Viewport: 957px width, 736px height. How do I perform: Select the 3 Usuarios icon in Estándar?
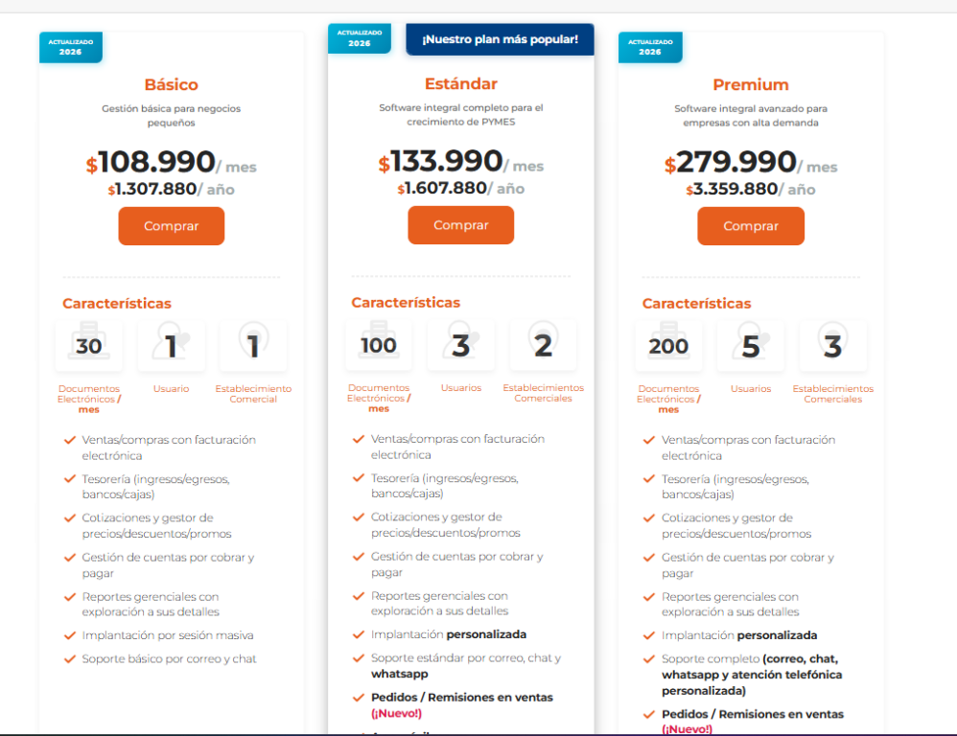[x=461, y=345]
